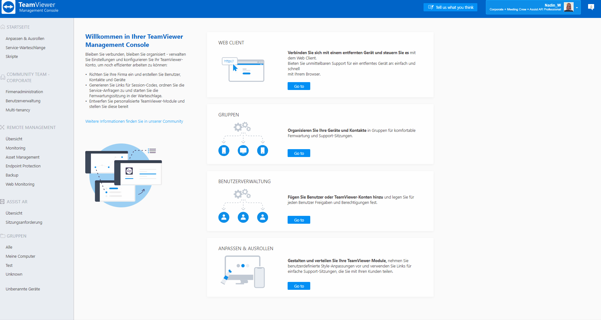Click the REMOTE MANAGEMENT heading
Viewport: 601px width, 320px height.
[x=31, y=127]
